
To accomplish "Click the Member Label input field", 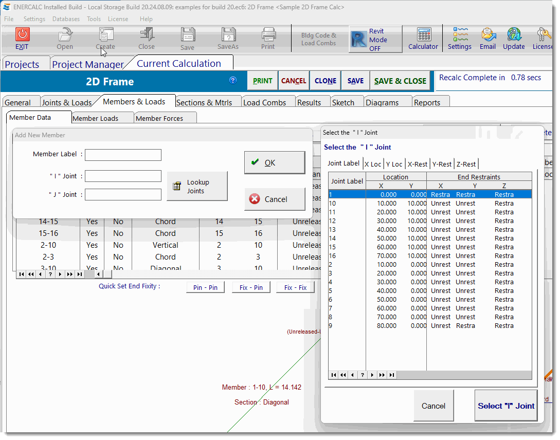I will [x=123, y=155].
